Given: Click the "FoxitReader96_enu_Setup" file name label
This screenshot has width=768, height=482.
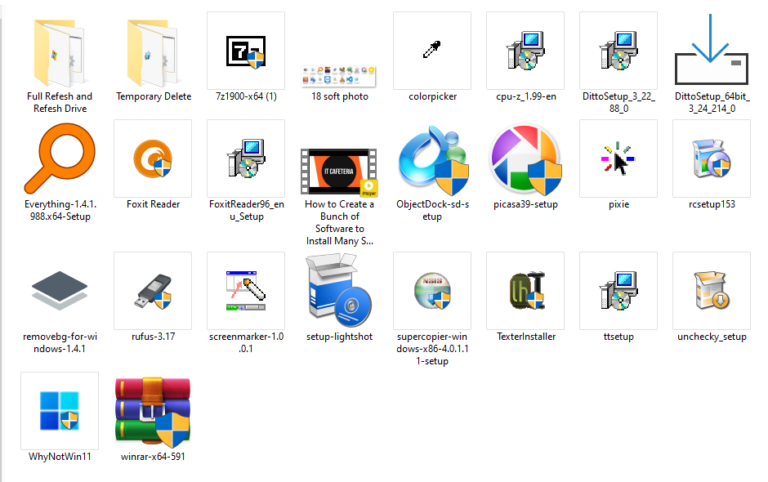Looking at the screenshot, I should (247, 210).
